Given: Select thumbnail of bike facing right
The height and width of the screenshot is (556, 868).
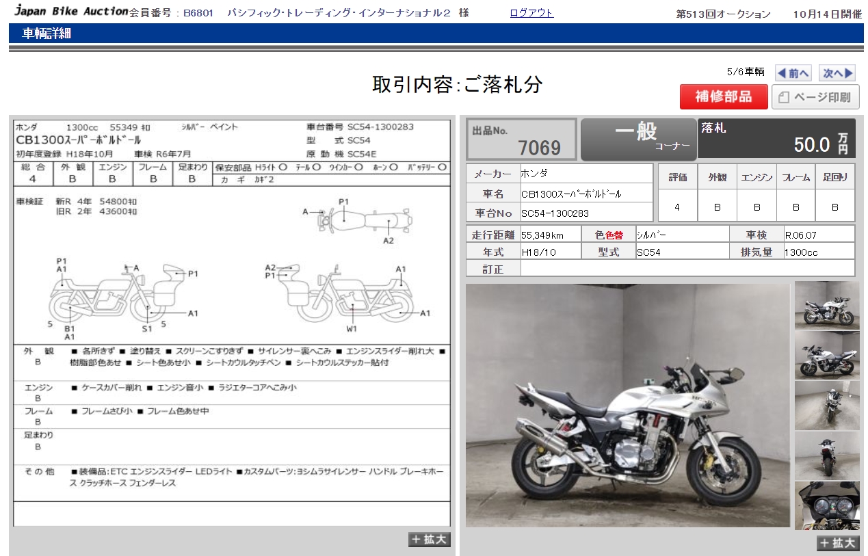Looking at the screenshot, I should 827,306.
